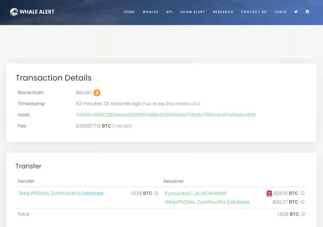Click the red siren alert icon

click(x=269, y=193)
